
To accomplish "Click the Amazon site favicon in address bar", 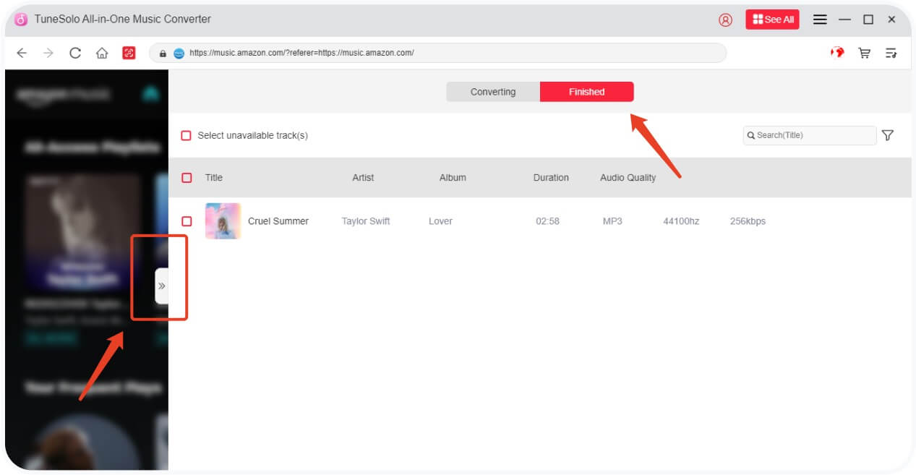I will (179, 53).
